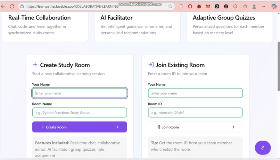This screenshot has height=160, width=280.
Task: Open the reading list bookmark icon
Action: (x=181, y=7)
